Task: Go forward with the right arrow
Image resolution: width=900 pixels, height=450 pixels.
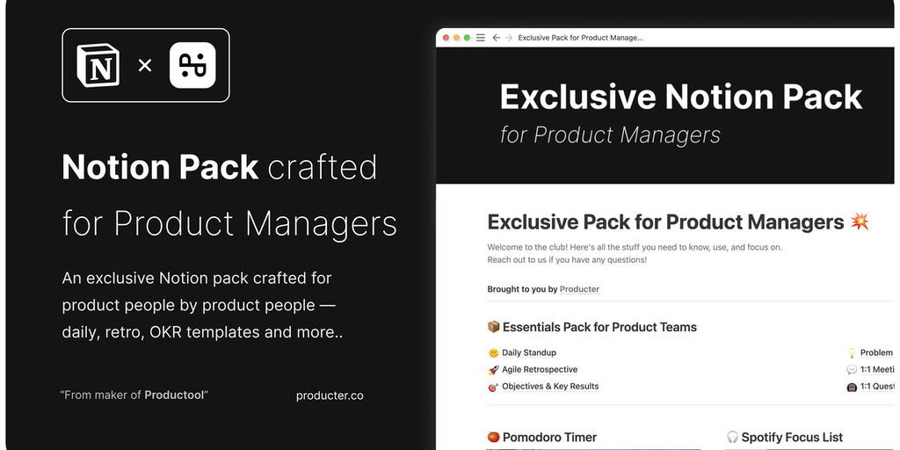Action: tap(508, 38)
